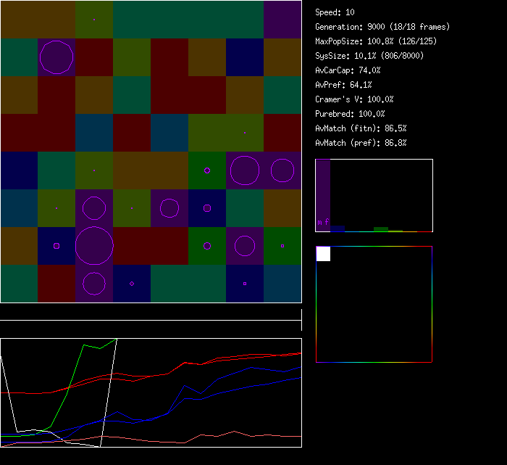Click the Purebred: 100.0% statistic
The height and width of the screenshot is (465, 507).
[x=350, y=114]
